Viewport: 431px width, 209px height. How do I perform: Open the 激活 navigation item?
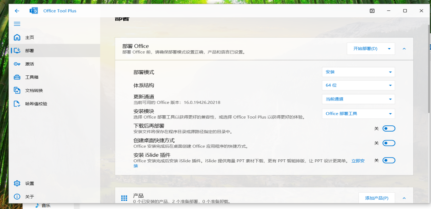[54, 64]
